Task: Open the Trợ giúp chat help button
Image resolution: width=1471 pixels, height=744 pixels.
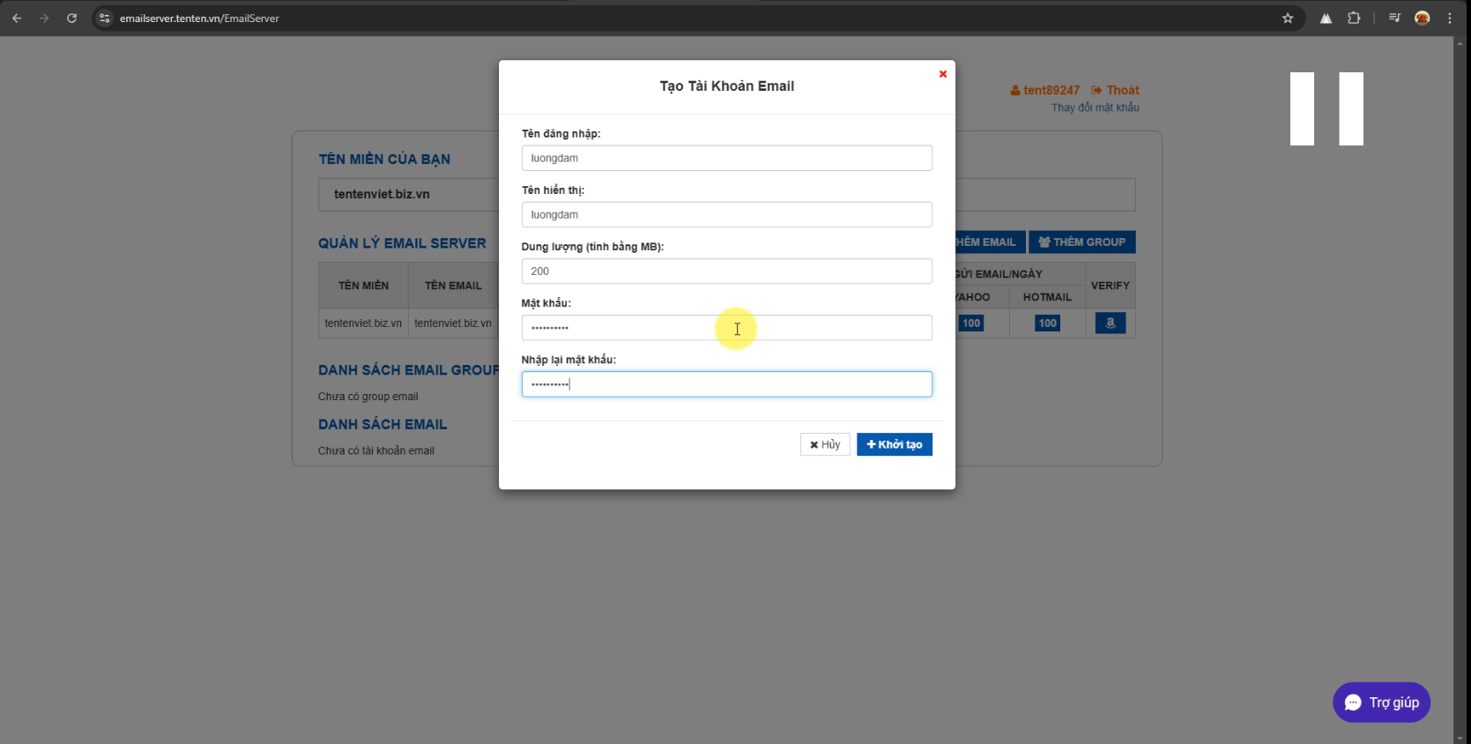Action: tap(1381, 703)
